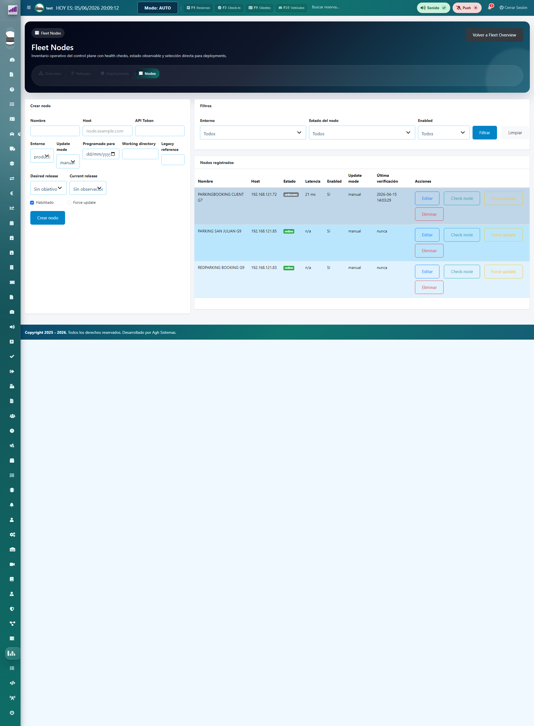Open F10 Vehículos shortcut
The image size is (534, 726).
pos(291,8)
